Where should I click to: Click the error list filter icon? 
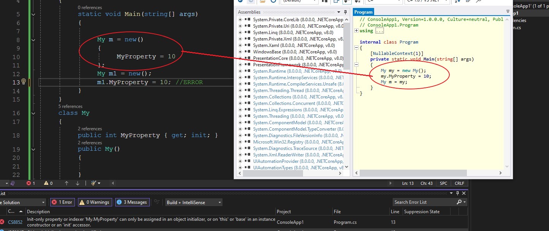point(156,202)
